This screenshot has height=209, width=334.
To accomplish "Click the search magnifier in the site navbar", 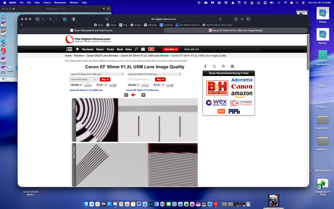I will pos(136,49).
